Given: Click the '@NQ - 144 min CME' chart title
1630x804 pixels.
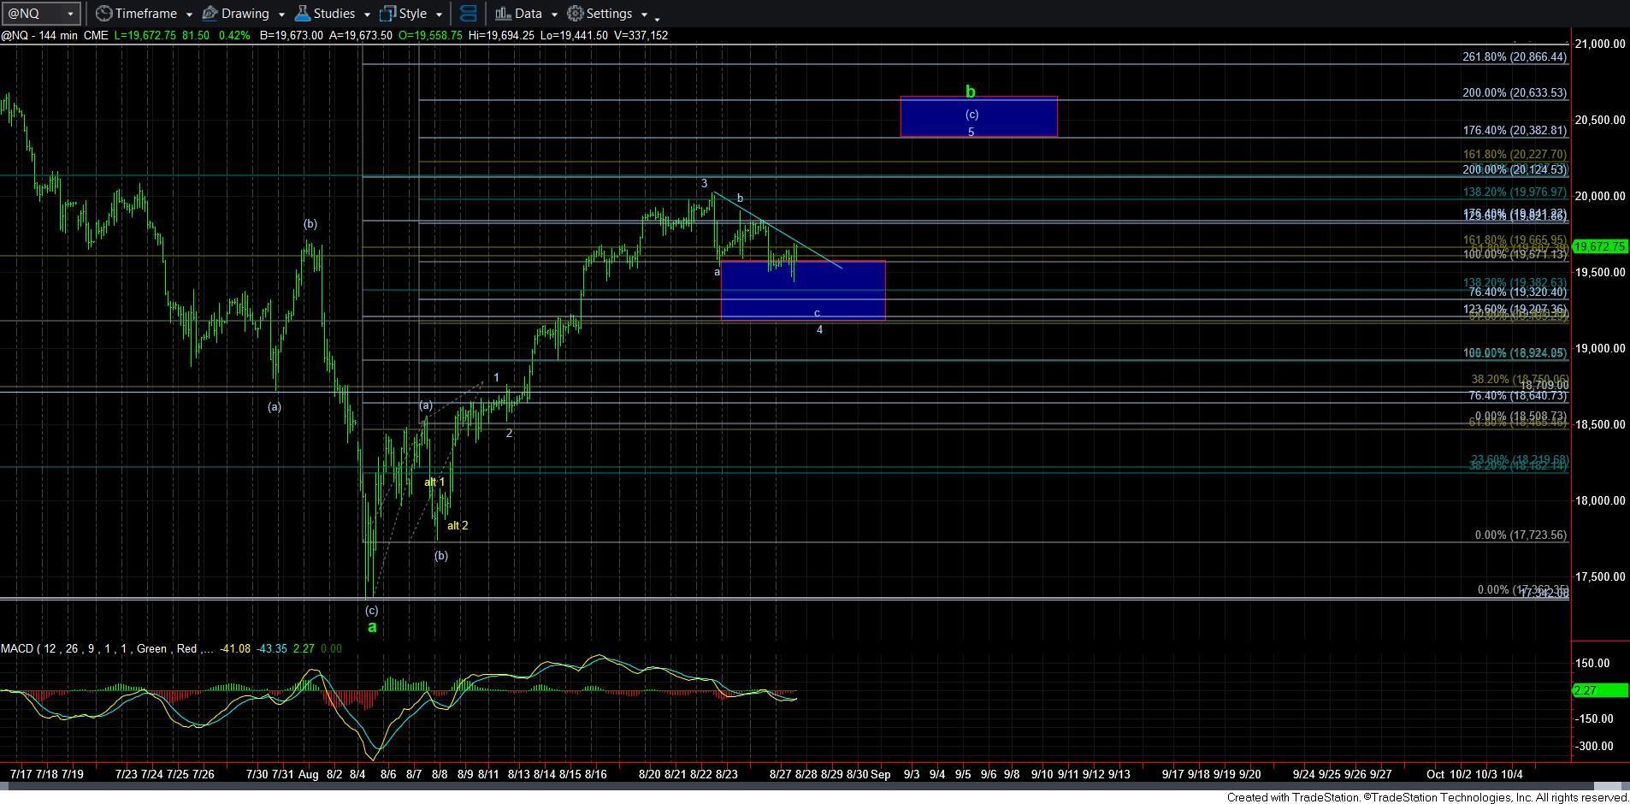Looking at the screenshot, I should pyautogui.click(x=54, y=35).
